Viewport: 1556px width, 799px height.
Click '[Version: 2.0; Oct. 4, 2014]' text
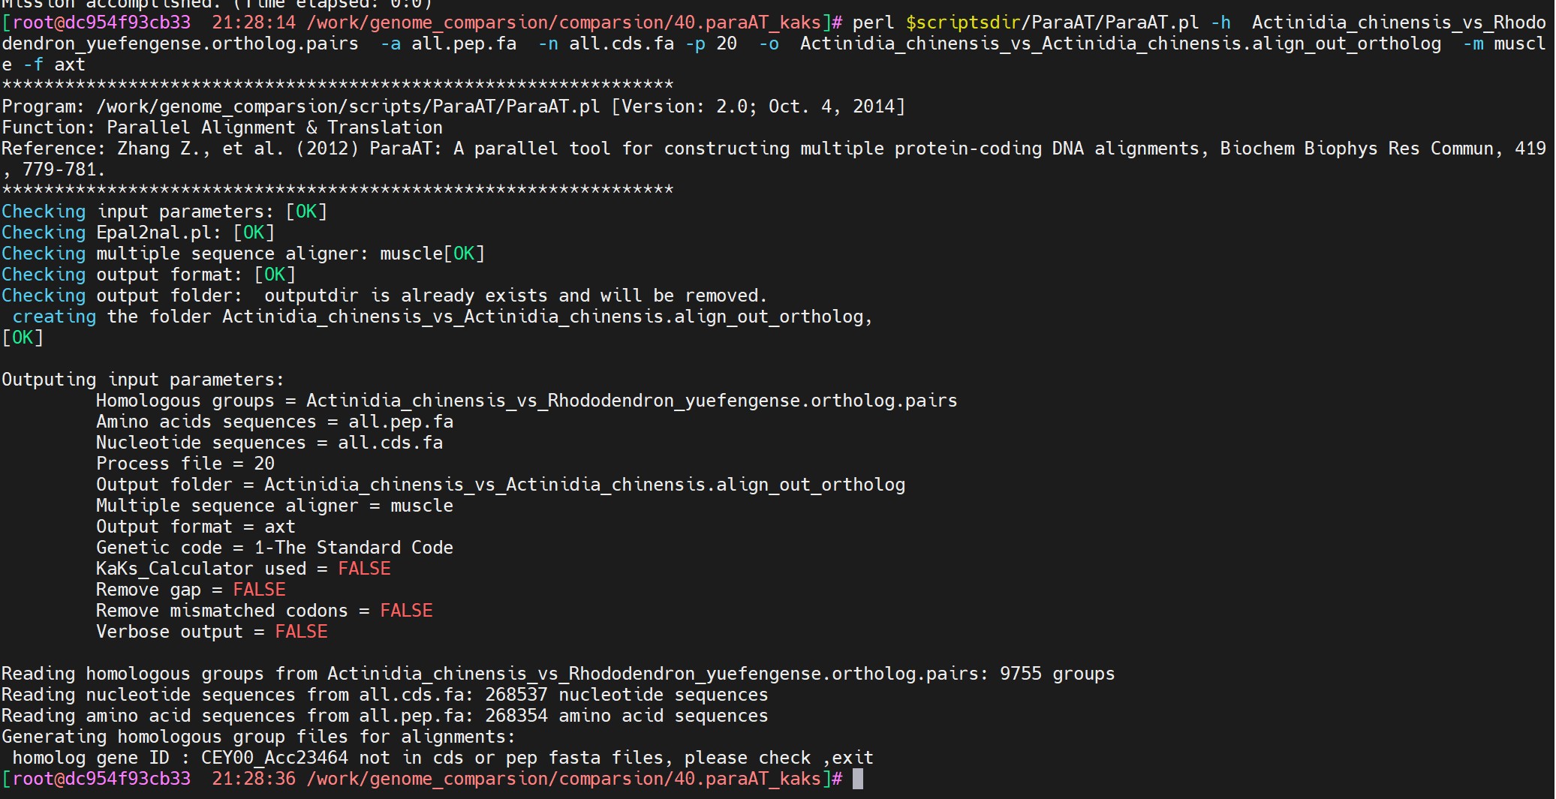click(758, 107)
